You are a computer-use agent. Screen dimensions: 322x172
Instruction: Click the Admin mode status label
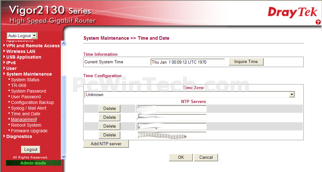[x=33, y=163]
